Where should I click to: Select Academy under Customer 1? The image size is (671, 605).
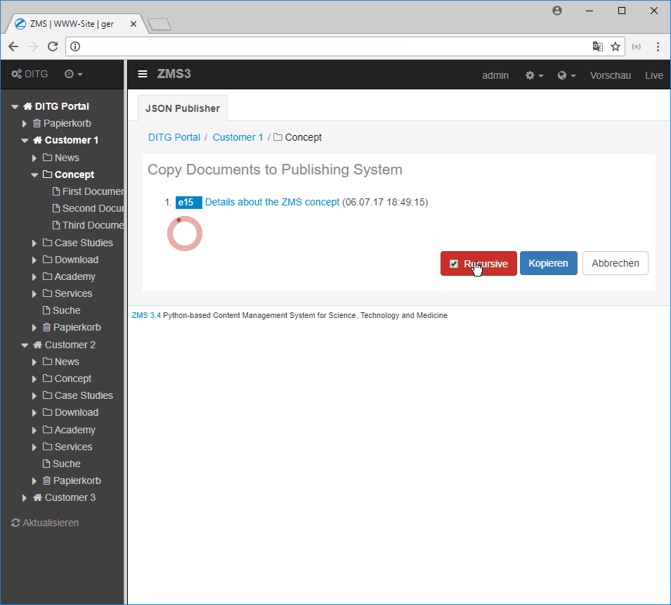(75, 276)
